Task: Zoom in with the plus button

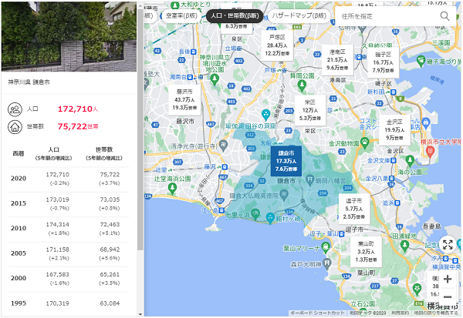Action: pos(448,279)
